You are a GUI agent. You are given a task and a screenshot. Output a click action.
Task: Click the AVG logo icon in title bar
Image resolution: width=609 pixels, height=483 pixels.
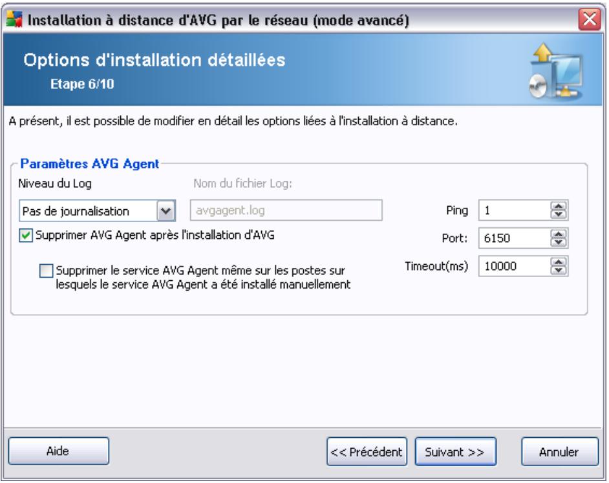coord(15,19)
